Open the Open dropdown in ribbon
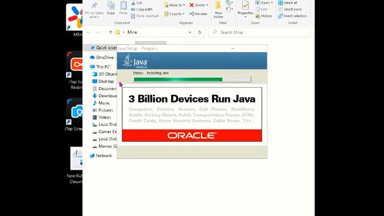 pyautogui.click(x=264, y=2)
